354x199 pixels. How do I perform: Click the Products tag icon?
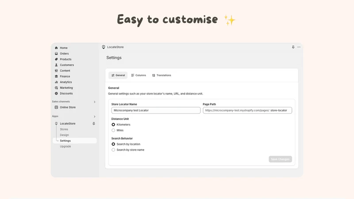click(56, 59)
